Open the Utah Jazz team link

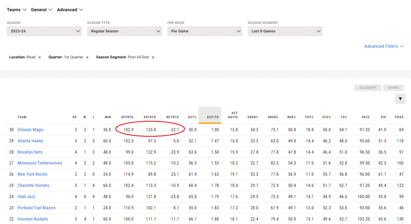coord(26,197)
